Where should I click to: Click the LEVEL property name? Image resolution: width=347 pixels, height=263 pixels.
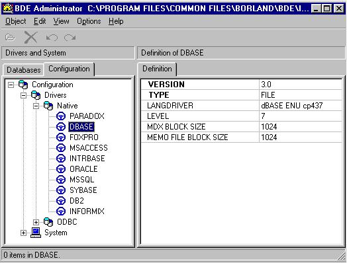pos(158,116)
